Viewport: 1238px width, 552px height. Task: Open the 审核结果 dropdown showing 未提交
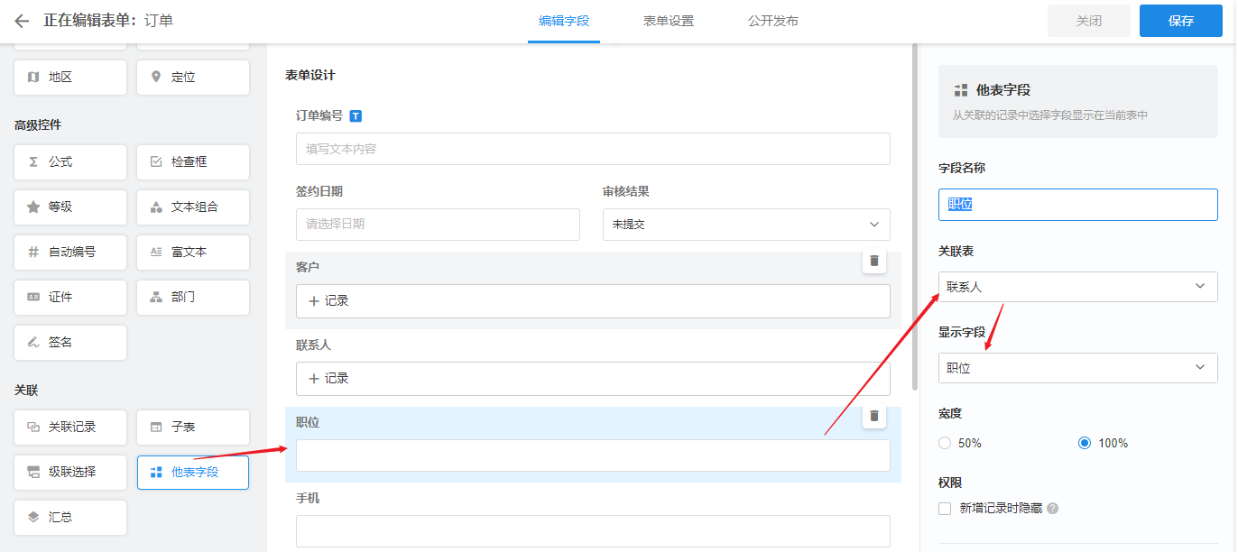pos(746,225)
